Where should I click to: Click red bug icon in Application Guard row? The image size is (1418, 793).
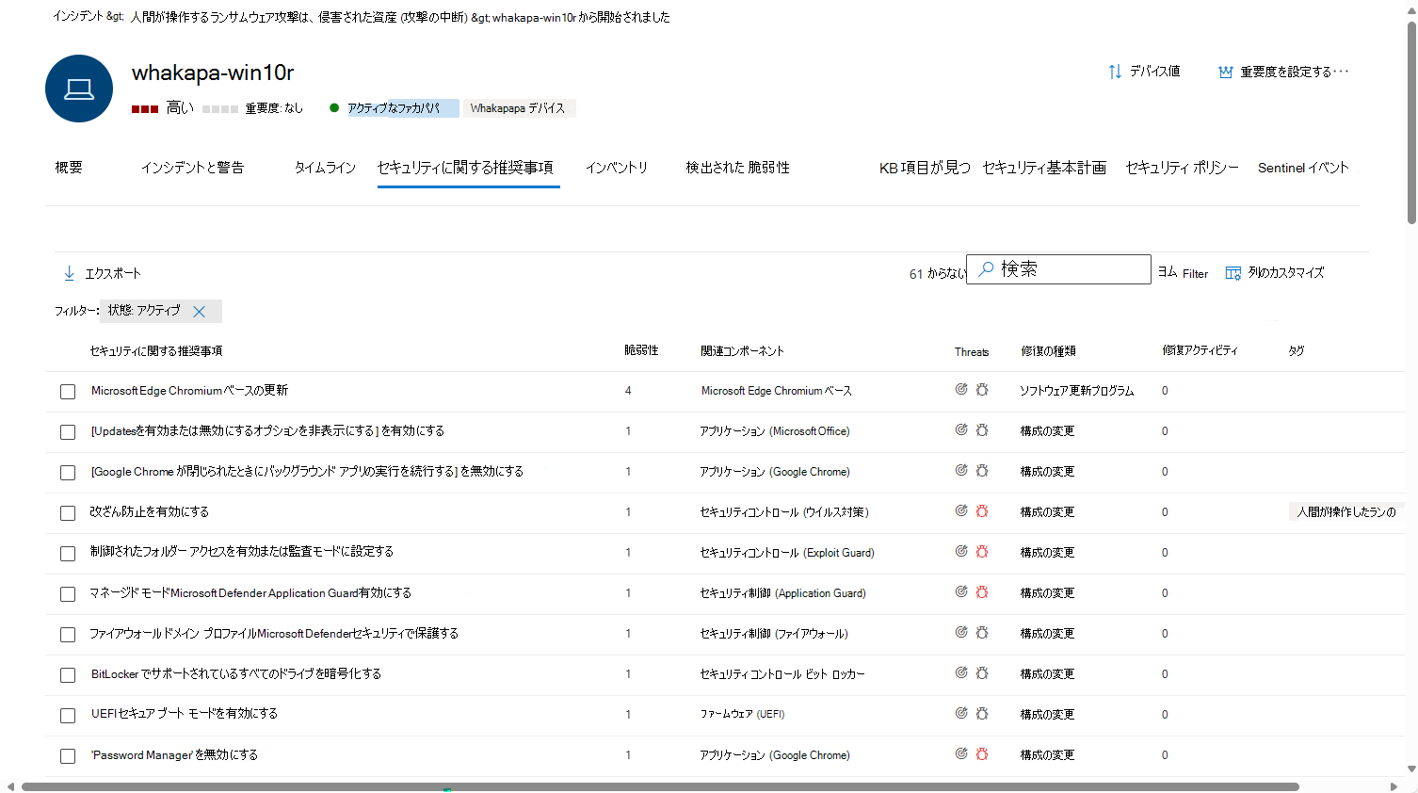pyautogui.click(x=982, y=591)
